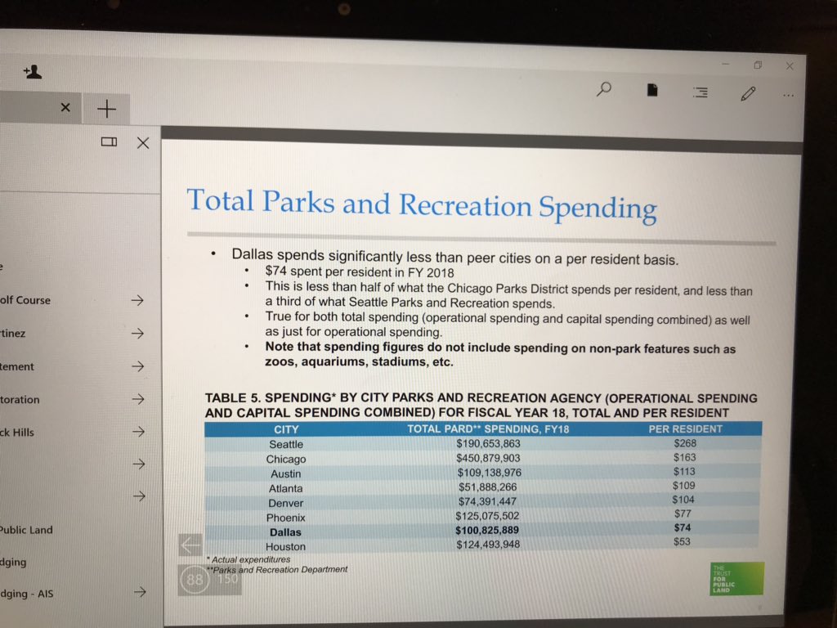Open the table of contents list icon
The height and width of the screenshot is (628, 837).
coord(700,92)
